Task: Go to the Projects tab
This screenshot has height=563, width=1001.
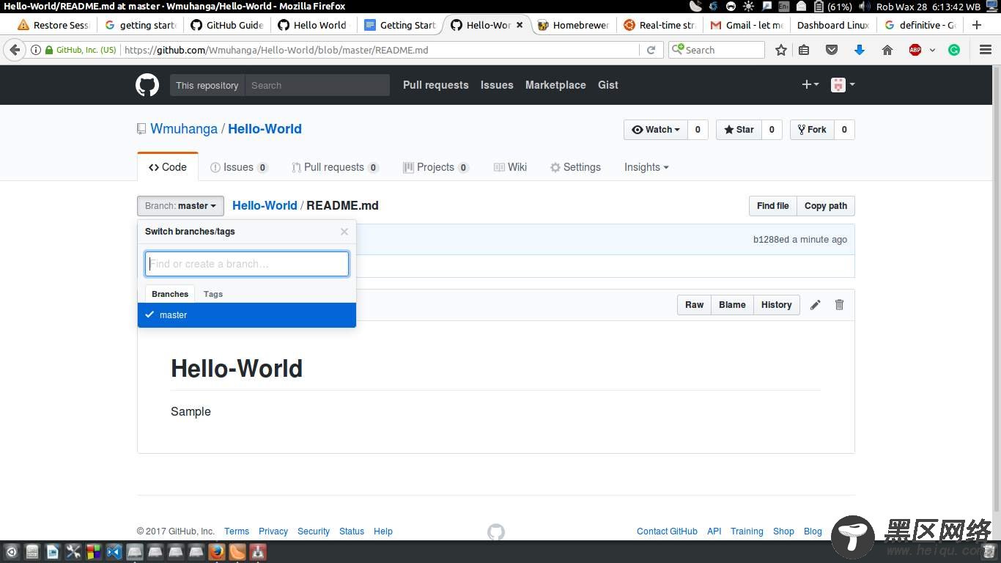Action: click(x=436, y=167)
